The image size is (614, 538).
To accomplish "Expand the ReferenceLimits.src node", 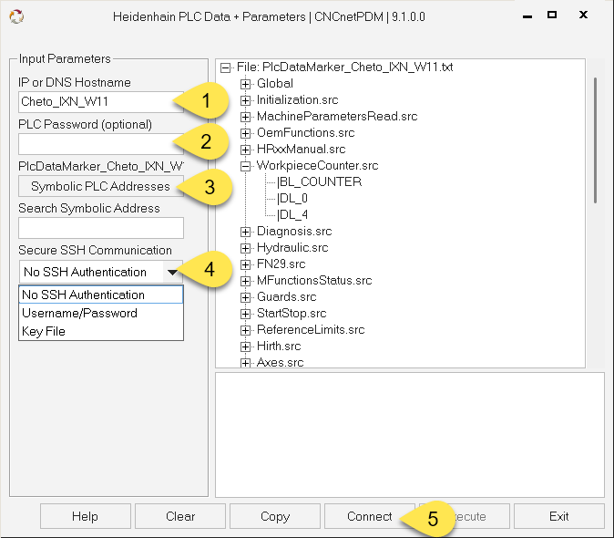I will tap(246, 330).
